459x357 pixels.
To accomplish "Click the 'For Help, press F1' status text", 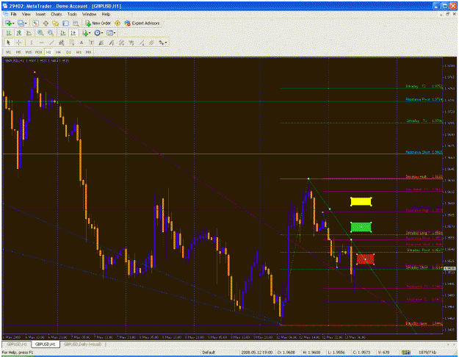I will (x=18, y=353).
